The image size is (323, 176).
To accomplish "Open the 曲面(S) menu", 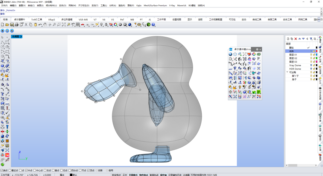I will click(x=40, y=6).
